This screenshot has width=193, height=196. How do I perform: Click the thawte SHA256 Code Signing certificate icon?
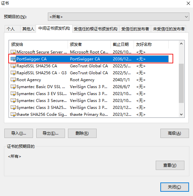[x=13, y=114]
